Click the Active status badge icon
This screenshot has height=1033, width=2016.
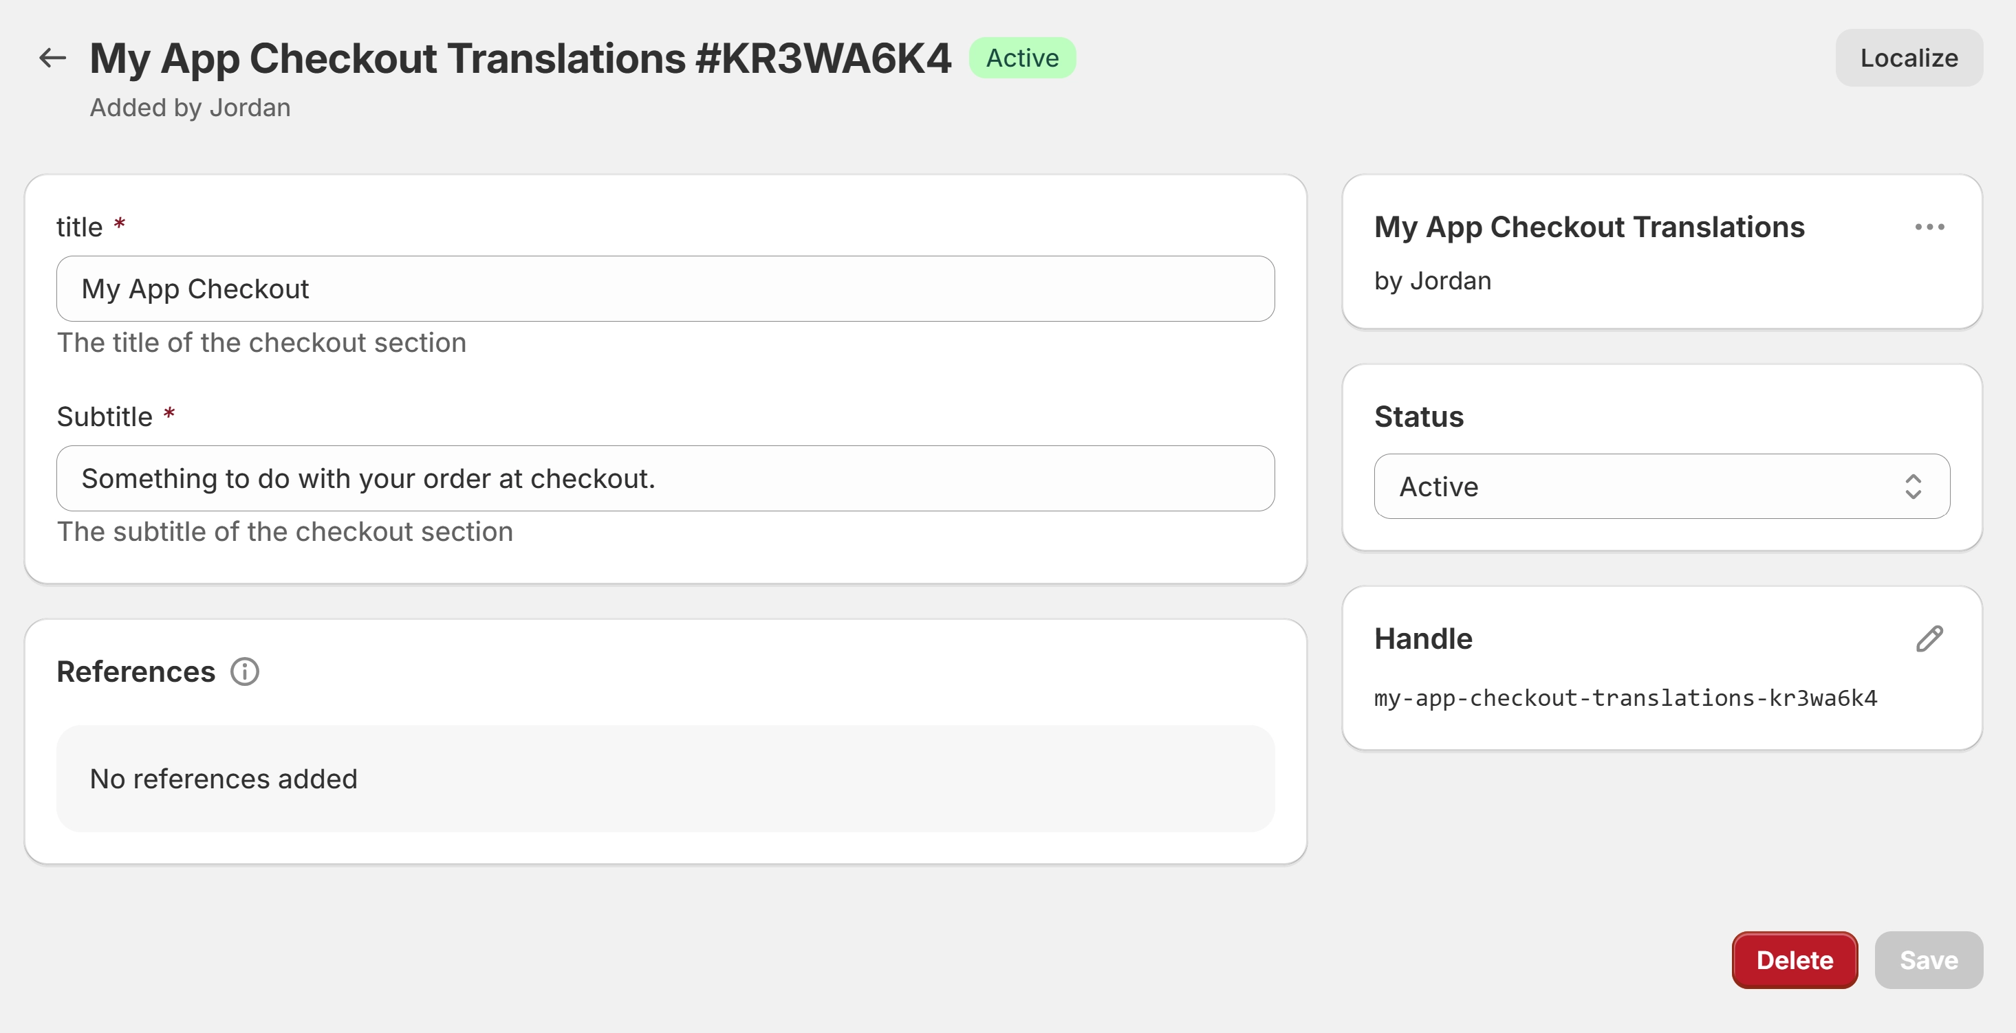(x=1023, y=58)
